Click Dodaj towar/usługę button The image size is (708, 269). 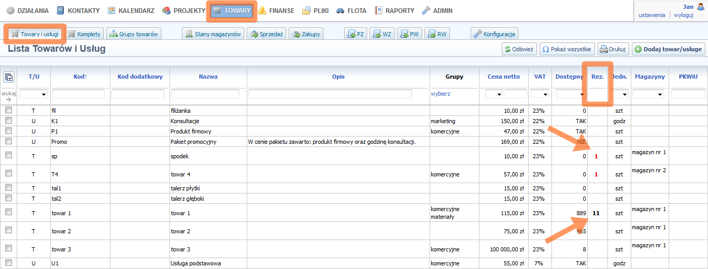coord(668,49)
